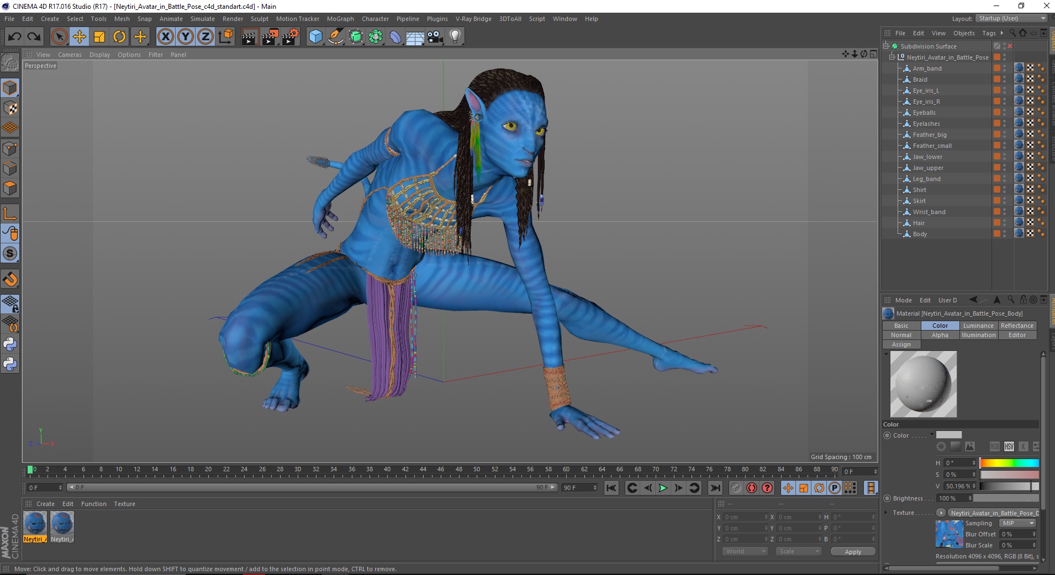Open the Array modeling icon

[376, 37]
